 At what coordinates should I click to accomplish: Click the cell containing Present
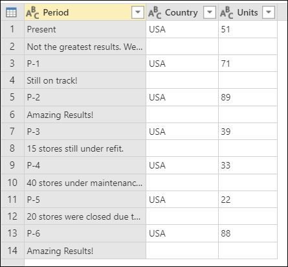[x=85, y=29]
